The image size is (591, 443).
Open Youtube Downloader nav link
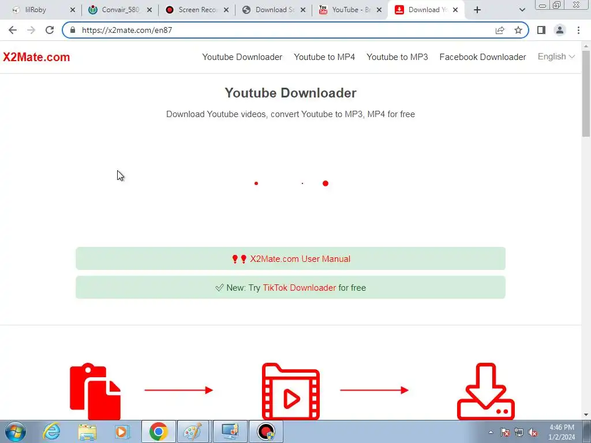point(242,57)
